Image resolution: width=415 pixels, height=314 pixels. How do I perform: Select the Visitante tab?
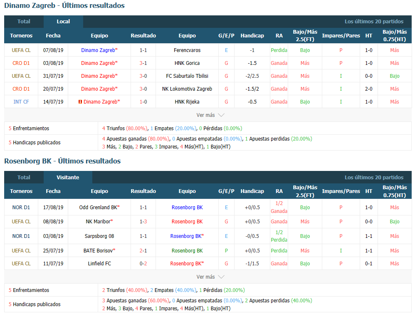pos(68,178)
